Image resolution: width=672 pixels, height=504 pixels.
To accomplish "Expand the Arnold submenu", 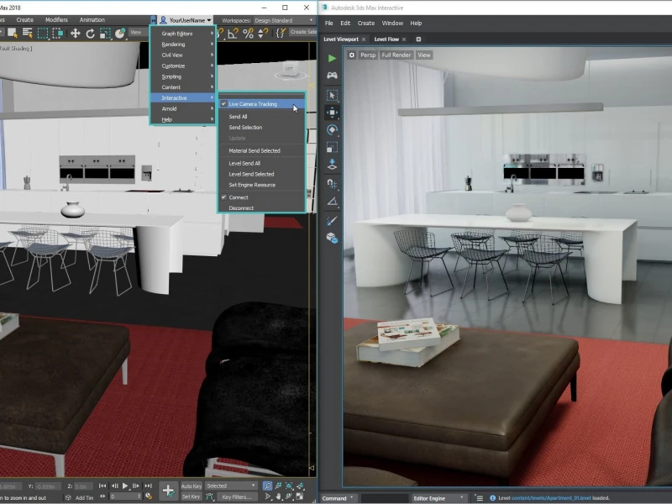I will tap(183, 109).
